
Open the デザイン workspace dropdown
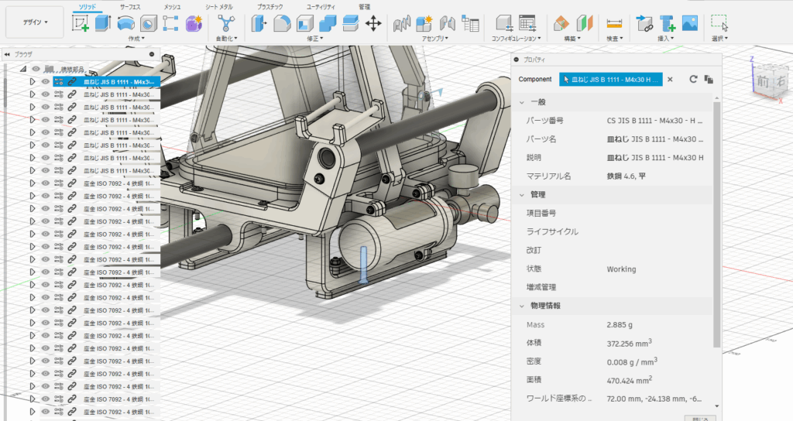[35, 22]
